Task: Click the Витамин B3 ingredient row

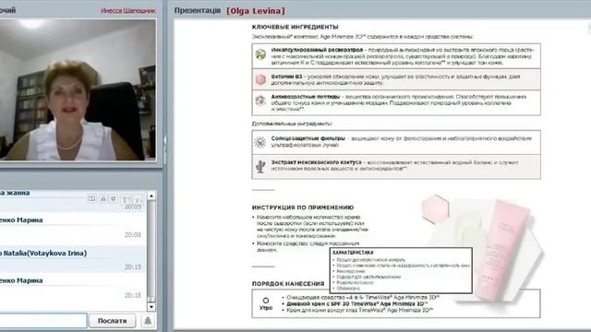Action: coord(396,79)
